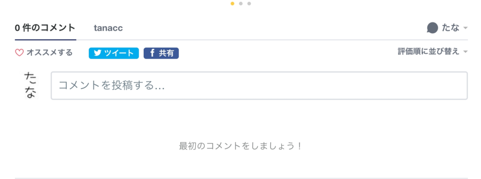Screen dimensions: 481x179
Task: Click the arrow next to 評価順に並び替え
Action: point(465,52)
